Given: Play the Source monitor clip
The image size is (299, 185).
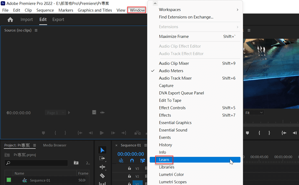Looking at the screenshot, I should (x=102, y=133).
